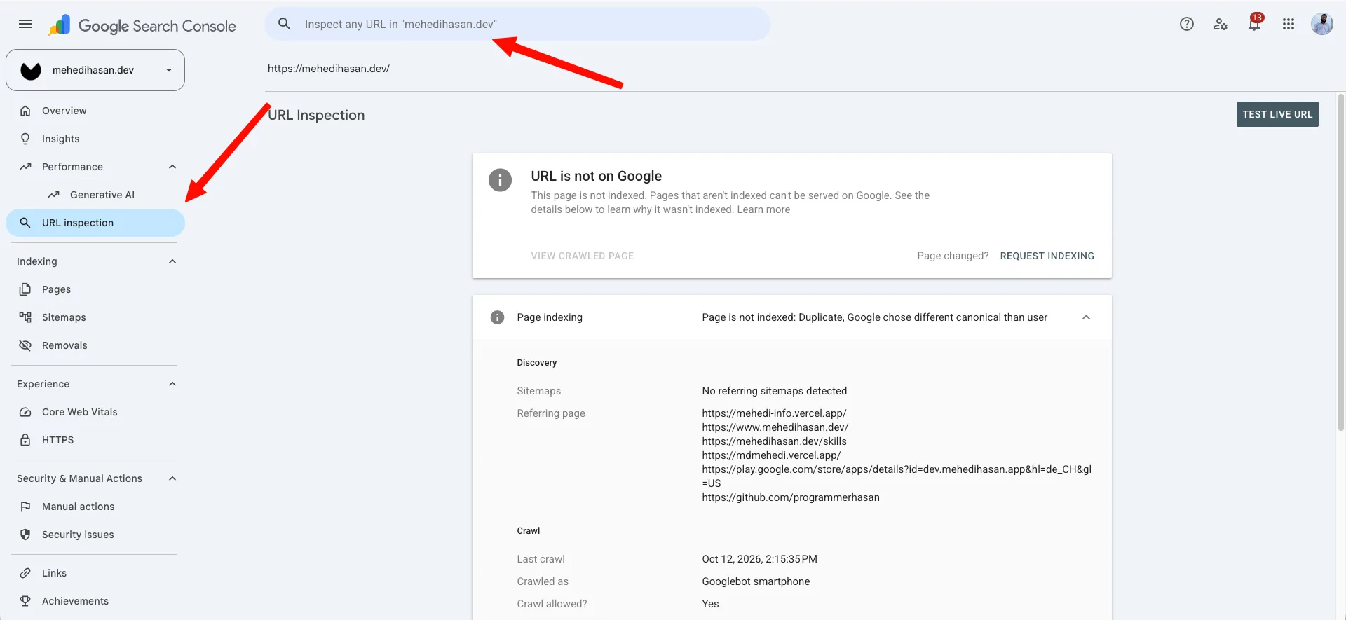Collapse the Indexing section

click(172, 261)
